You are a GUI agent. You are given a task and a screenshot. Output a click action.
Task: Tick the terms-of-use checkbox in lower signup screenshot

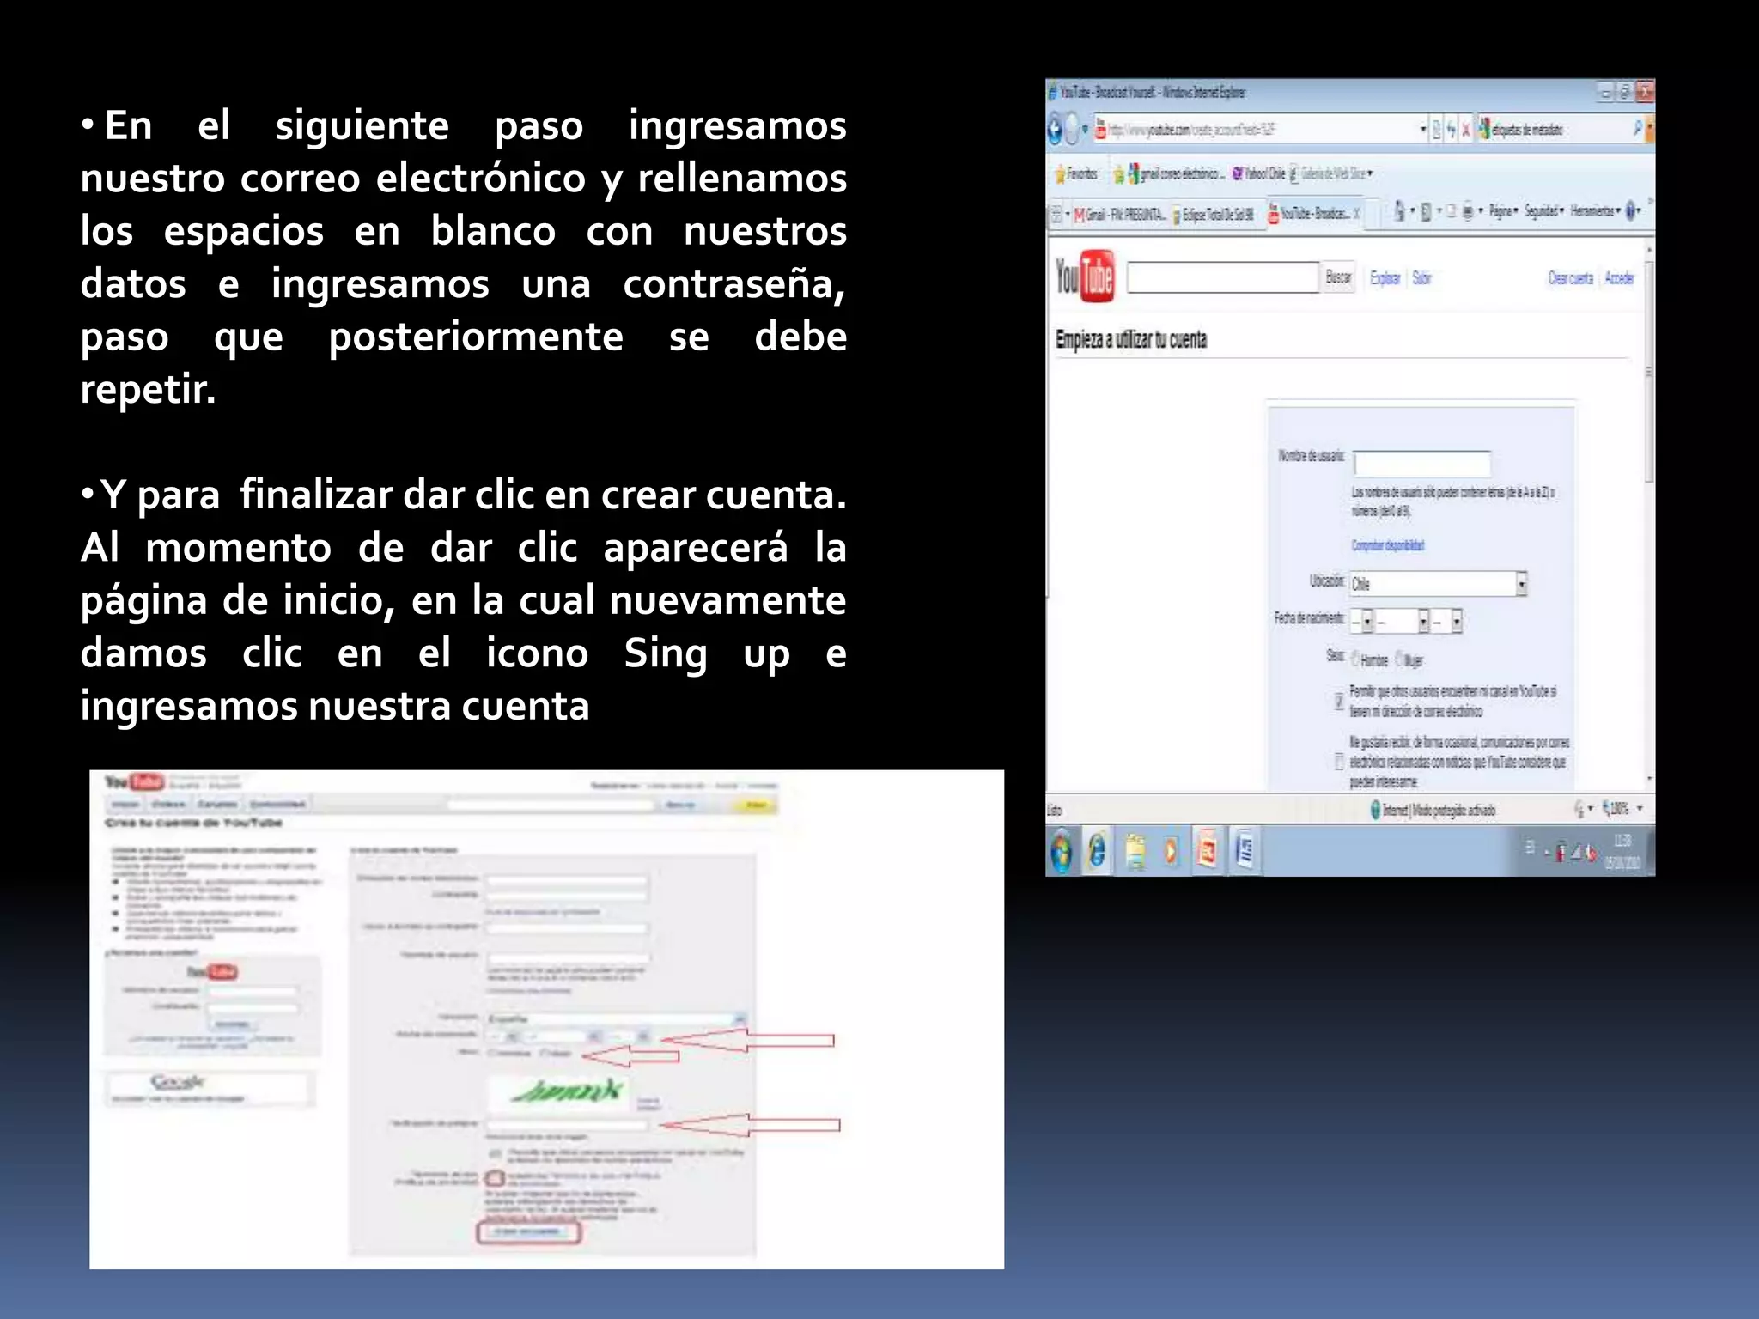coord(496,1178)
